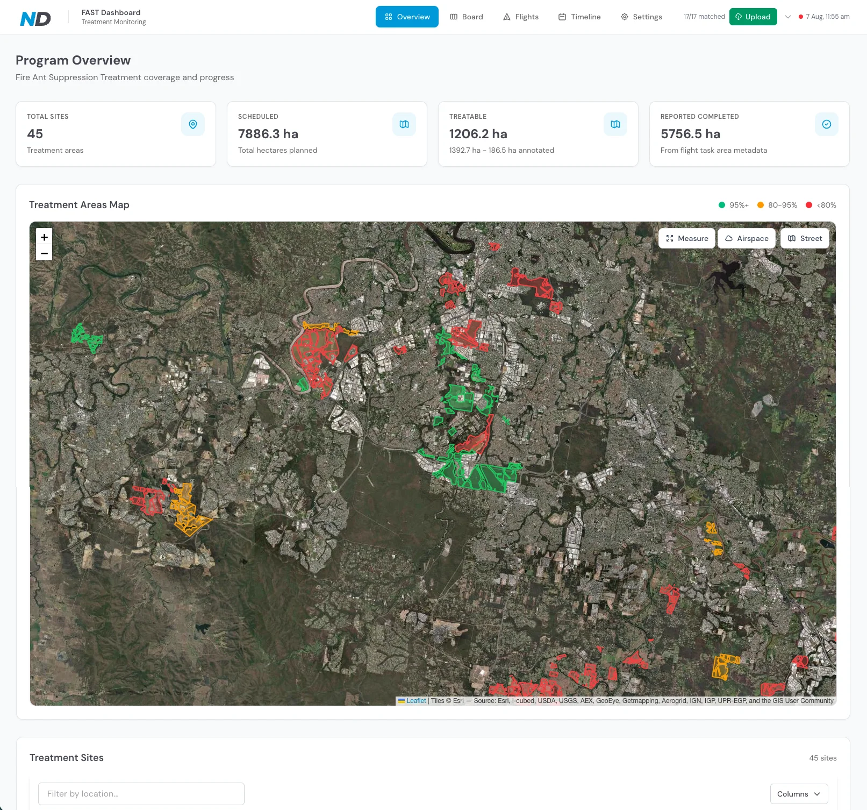This screenshot has width=867, height=810.
Task: Click the FAST Dashboard title
Action: click(111, 12)
